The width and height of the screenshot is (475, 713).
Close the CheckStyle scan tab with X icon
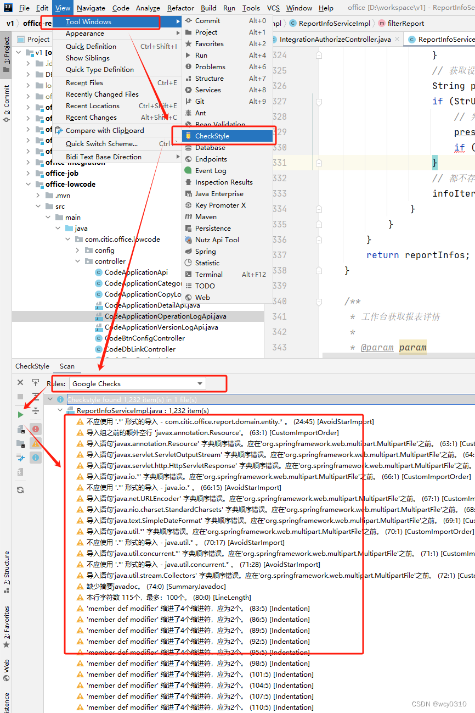point(20,382)
